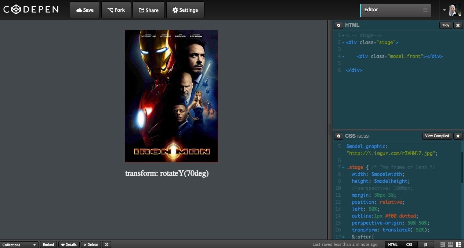
Task: Switch to left-side editor layout icon
Action: (443, 245)
